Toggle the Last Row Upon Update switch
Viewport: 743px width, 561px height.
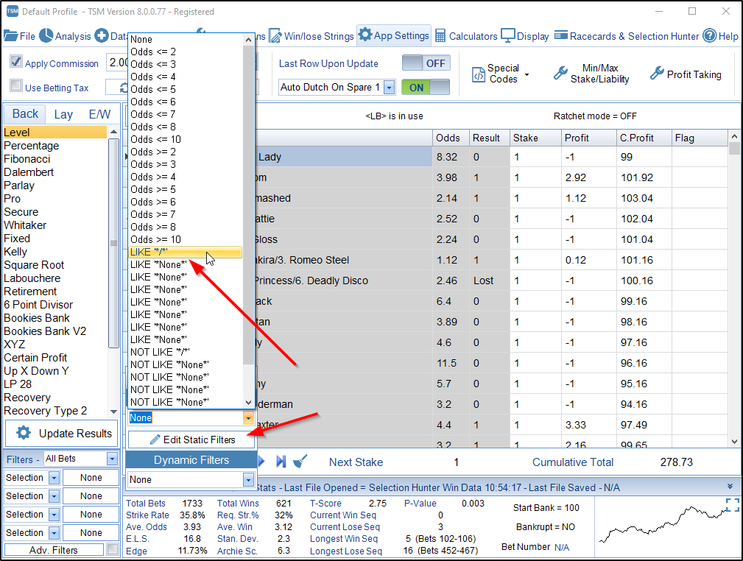tap(426, 63)
